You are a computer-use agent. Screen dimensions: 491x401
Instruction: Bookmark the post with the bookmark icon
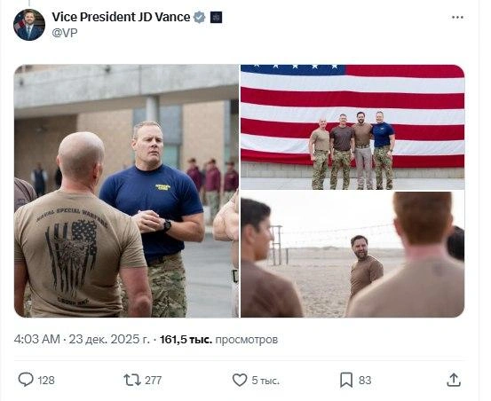[346, 380]
